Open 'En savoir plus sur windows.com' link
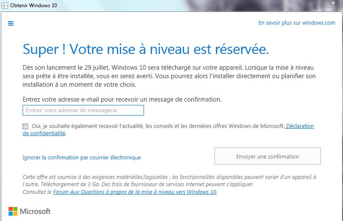This screenshot has width=343, height=221. pyautogui.click(x=297, y=23)
